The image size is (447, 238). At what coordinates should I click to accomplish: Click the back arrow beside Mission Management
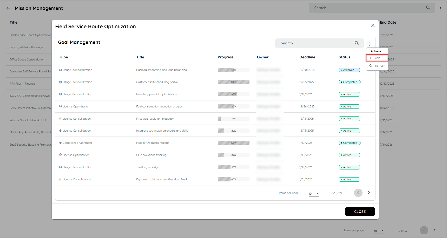(8, 8)
